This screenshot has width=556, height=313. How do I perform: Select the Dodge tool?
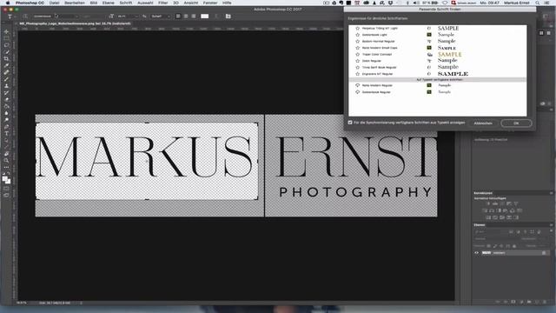pos(6,120)
